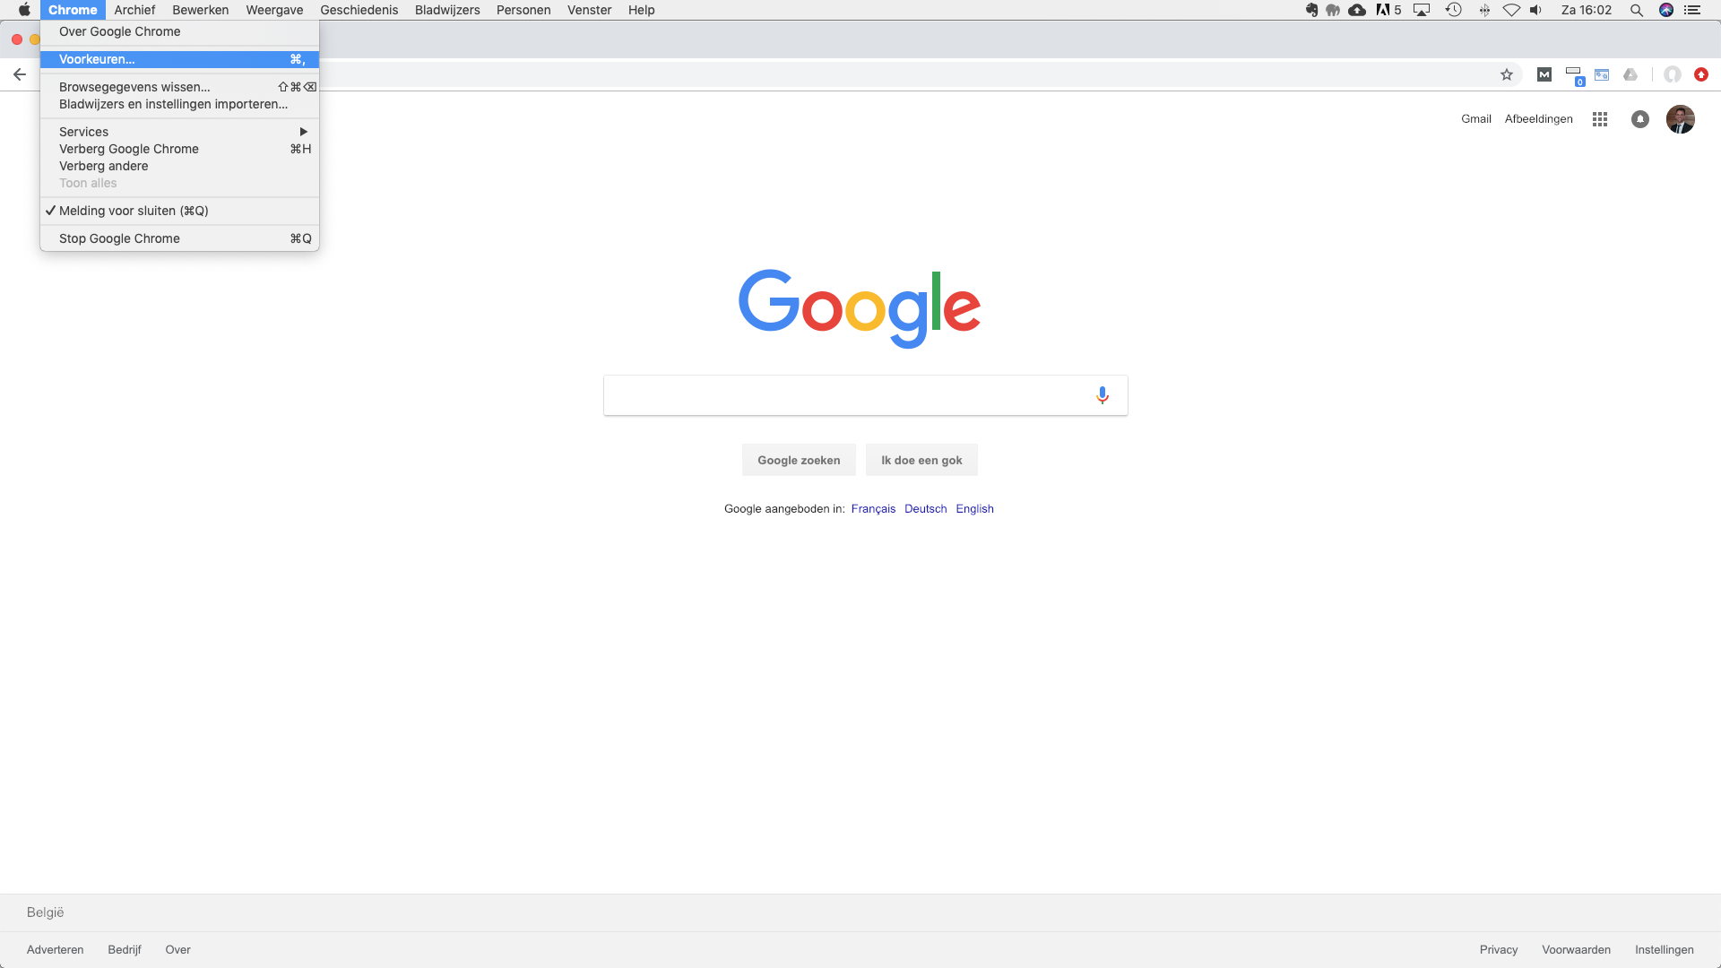
Task: Expand the Services submenu
Action: (179, 132)
